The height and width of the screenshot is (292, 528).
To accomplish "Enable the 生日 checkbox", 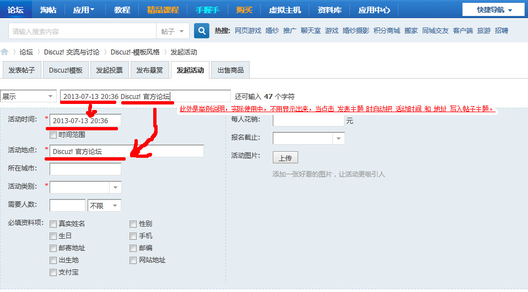I will [53, 236].
